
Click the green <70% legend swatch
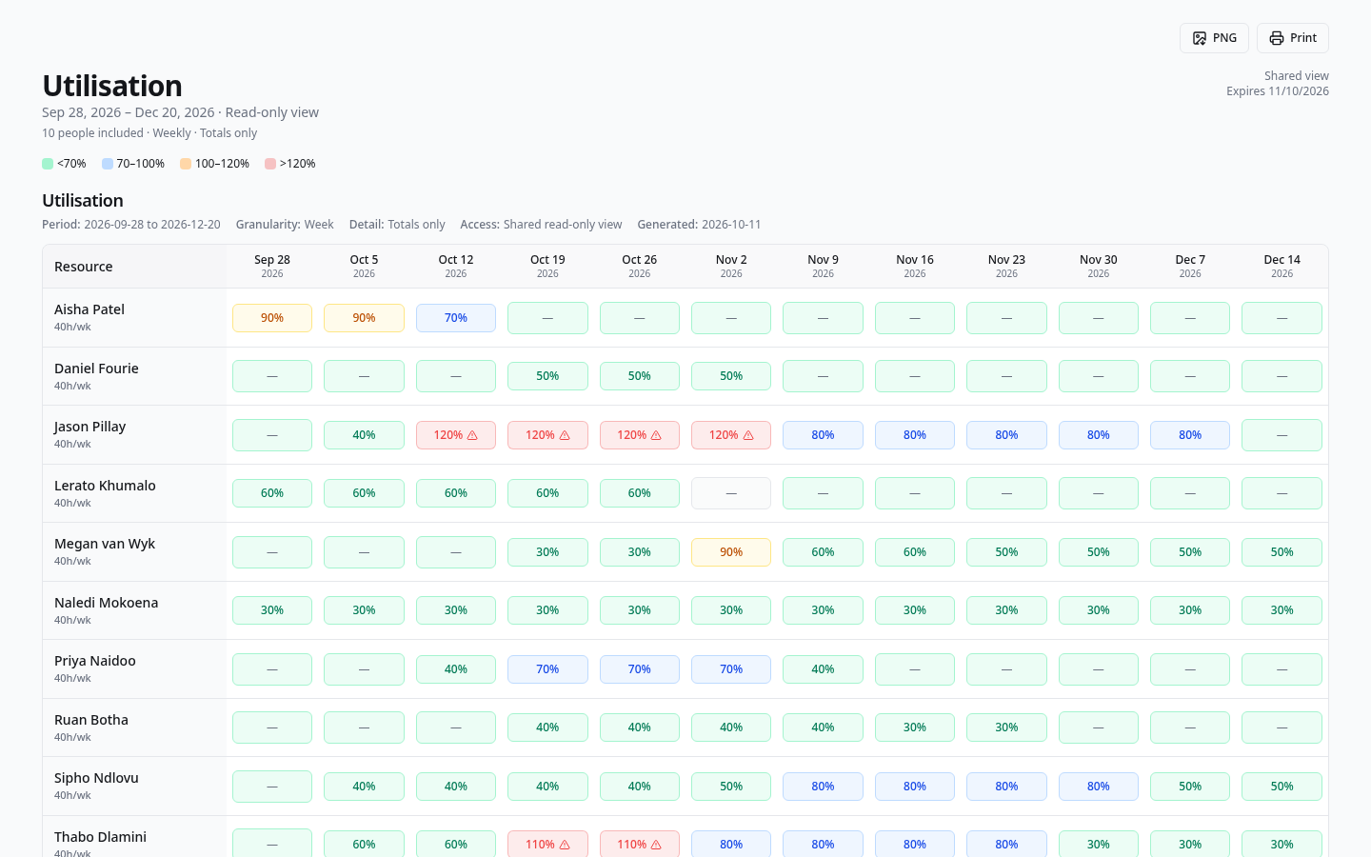[48, 164]
